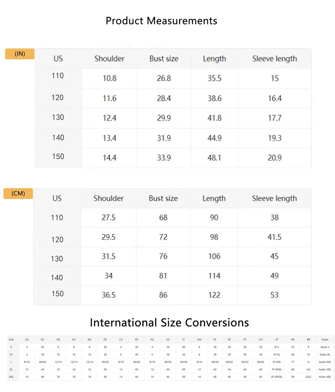The width and height of the screenshot is (335, 392).
Task: Click the 122 length value
Action: 214,295
